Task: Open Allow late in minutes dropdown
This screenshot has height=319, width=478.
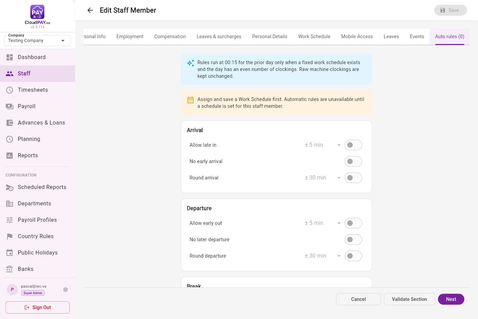Action: pyautogui.click(x=323, y=145)
